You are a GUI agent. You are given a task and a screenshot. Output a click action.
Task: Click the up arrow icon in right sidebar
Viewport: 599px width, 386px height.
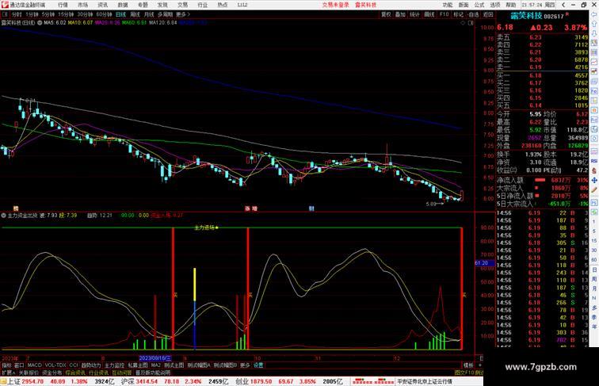coord(594,24)
